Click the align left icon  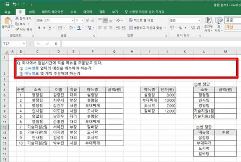[x=100, y=28]
